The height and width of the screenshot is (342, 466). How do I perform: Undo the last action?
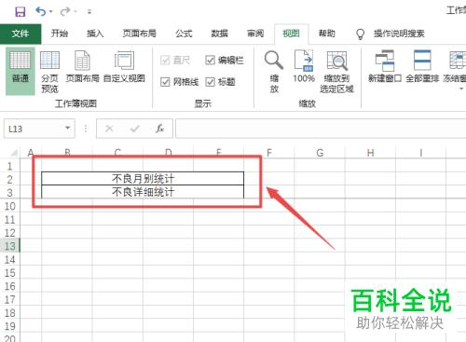40,11
